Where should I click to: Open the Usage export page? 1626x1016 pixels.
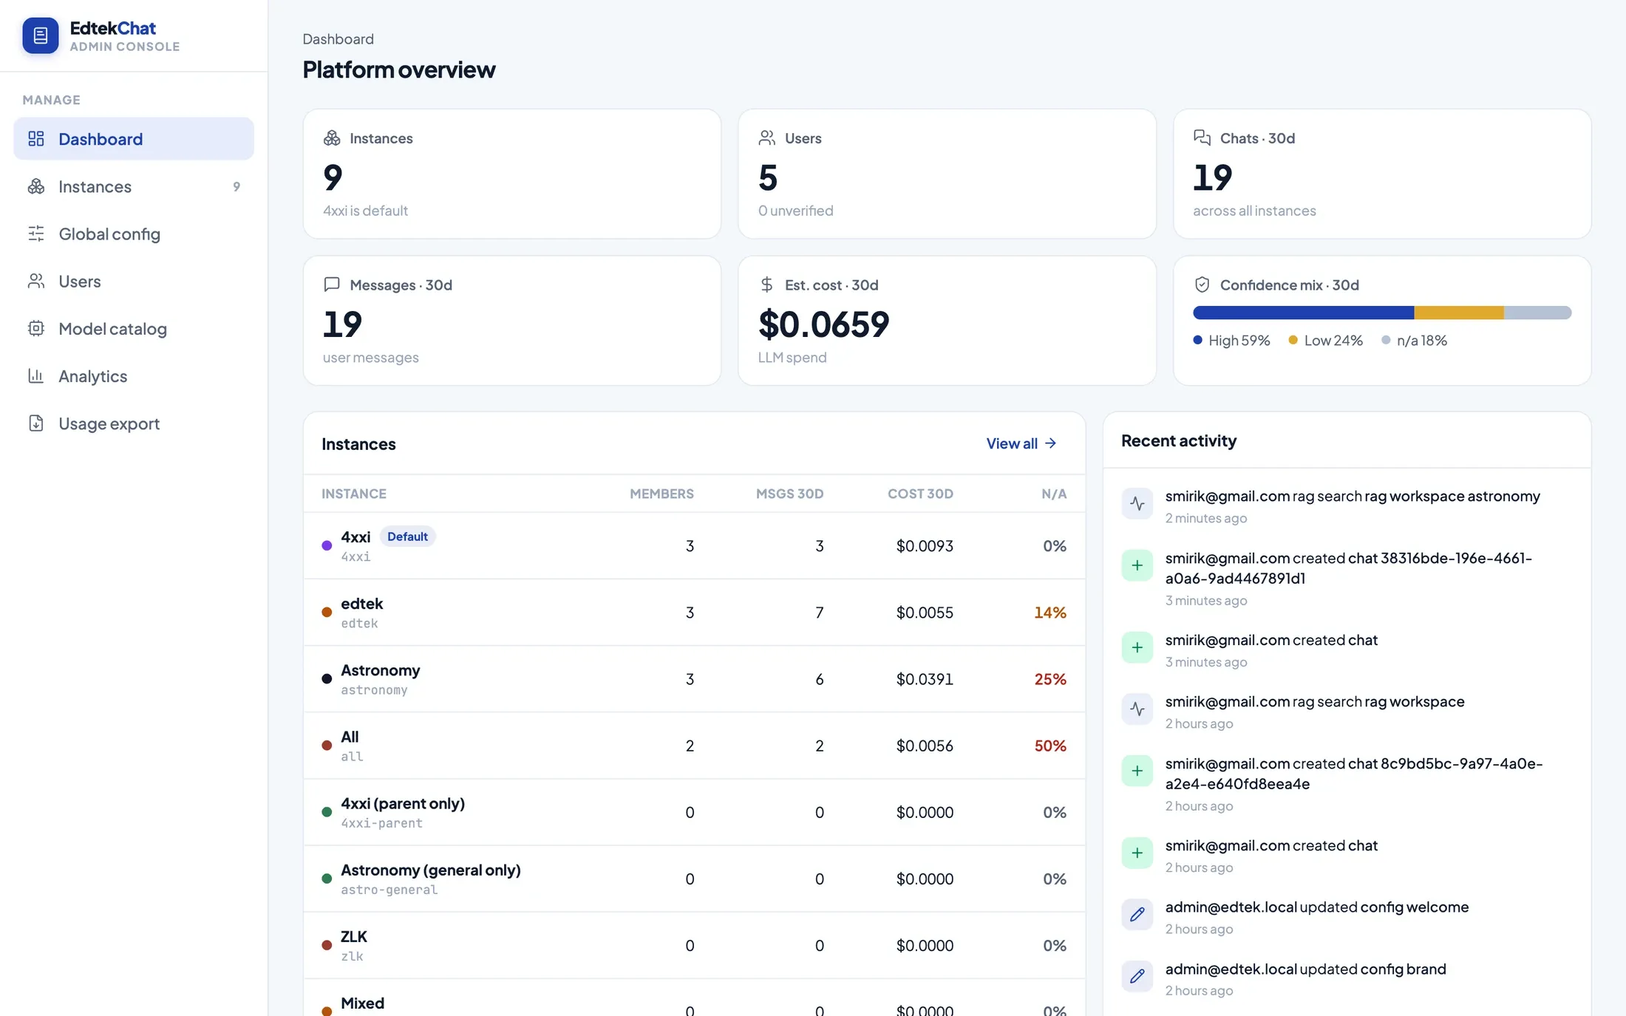click(x=134, y=423)
